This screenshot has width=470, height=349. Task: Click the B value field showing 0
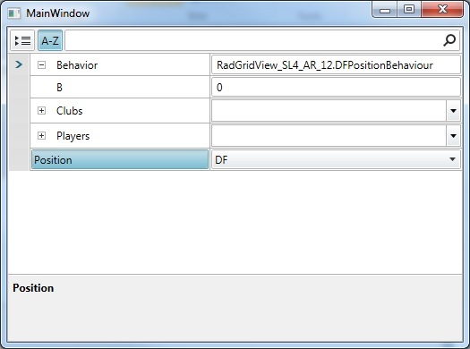(336, 87)
